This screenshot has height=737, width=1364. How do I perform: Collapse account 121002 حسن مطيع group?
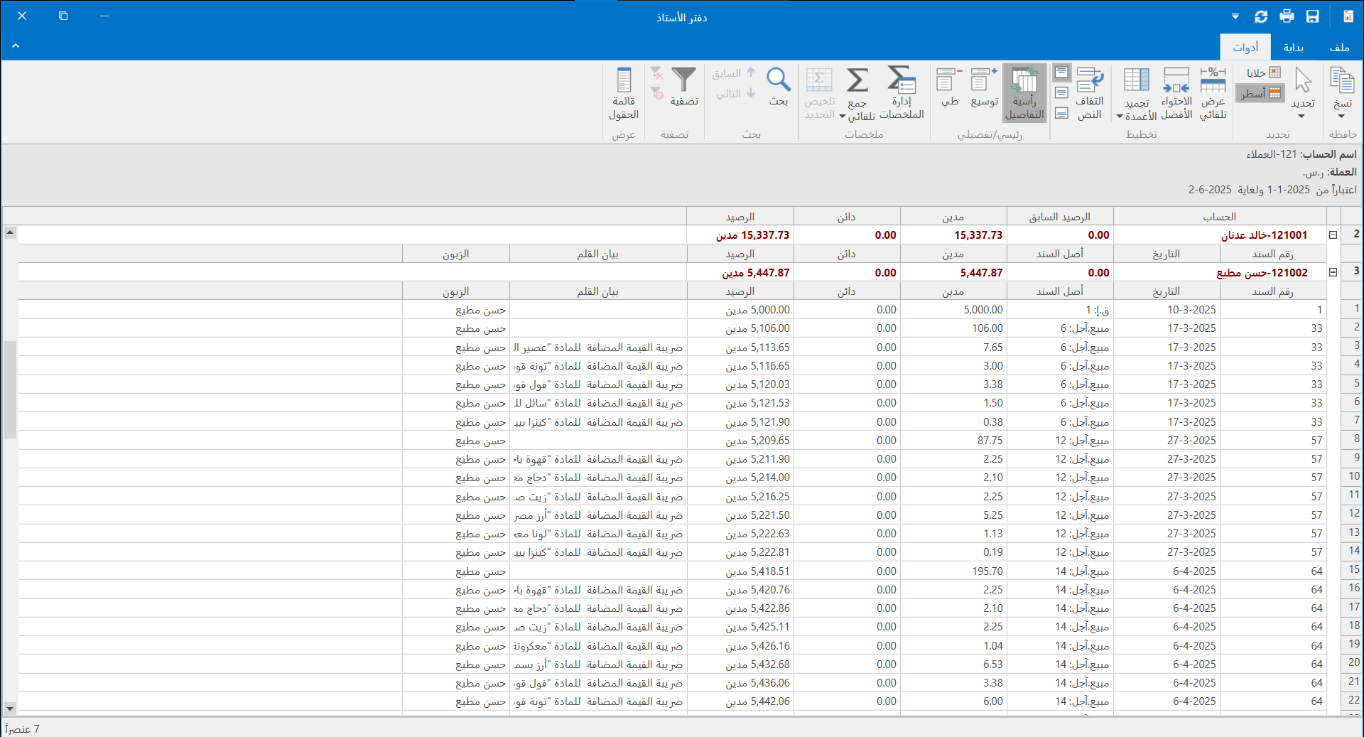[1333, 272]
